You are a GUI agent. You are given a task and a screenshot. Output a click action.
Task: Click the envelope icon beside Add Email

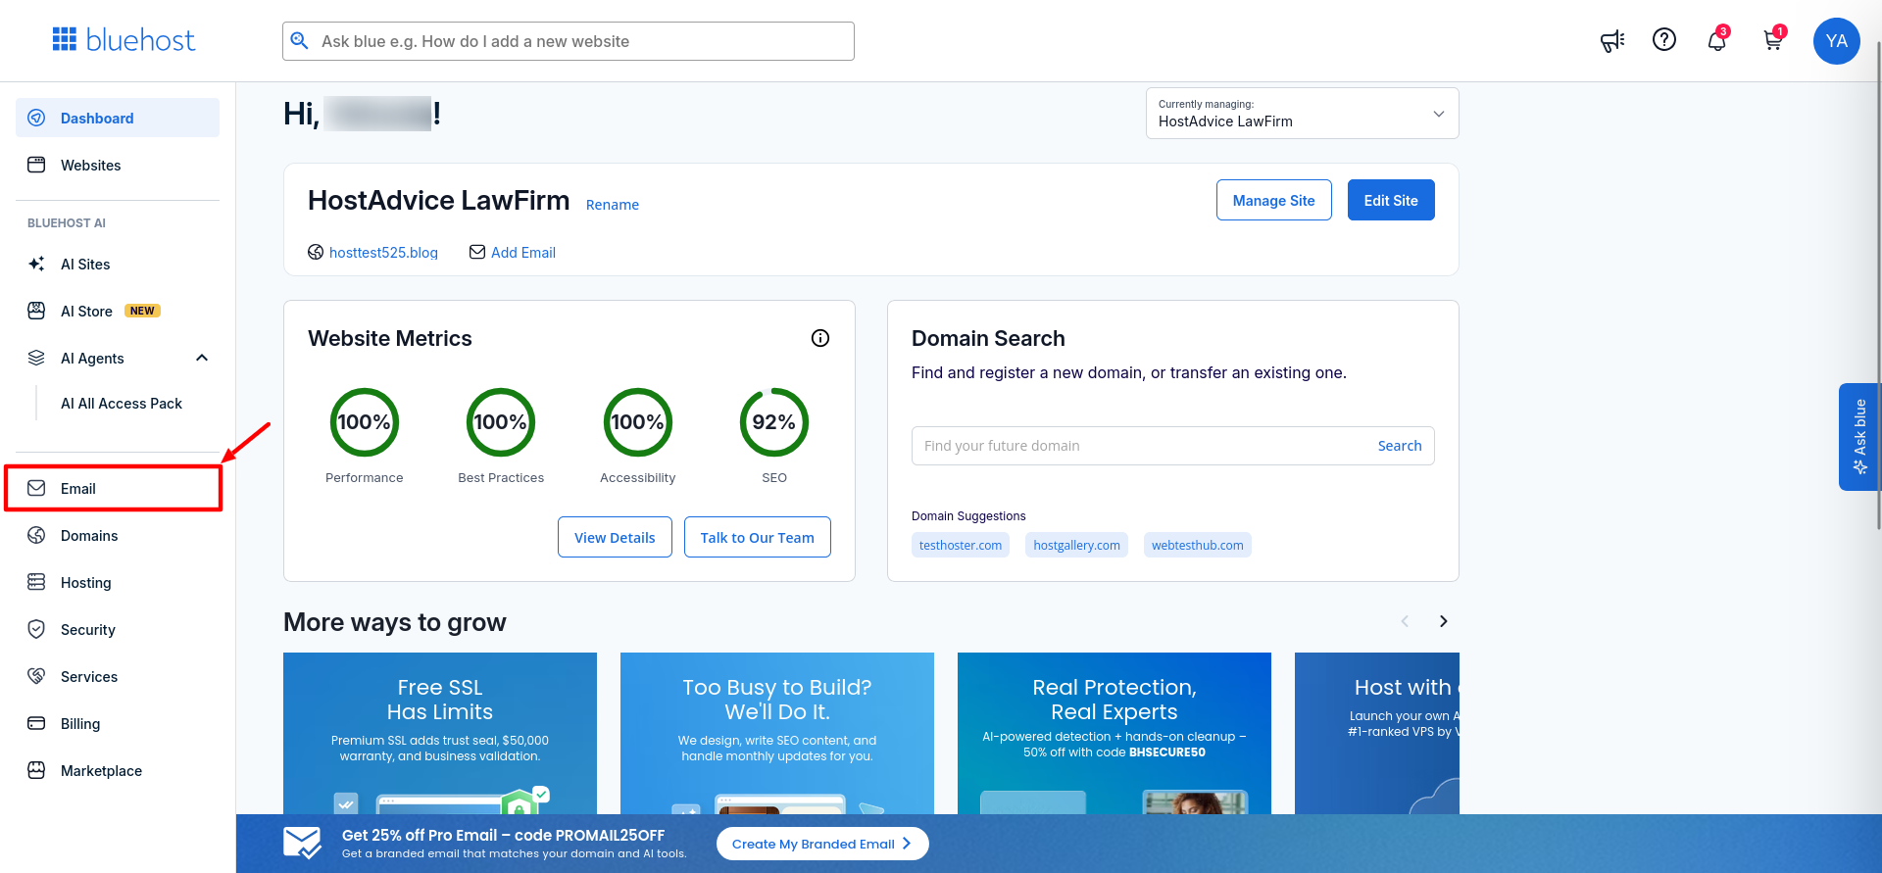(x=477, y=252)
